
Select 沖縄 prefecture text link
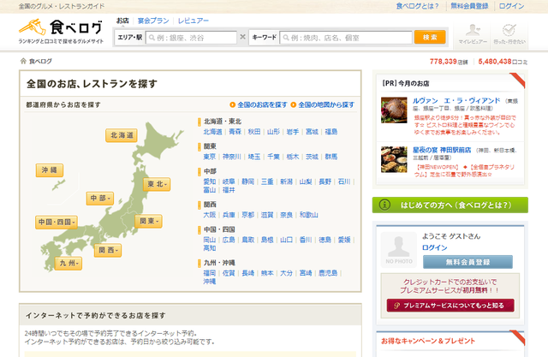click(x=210, y=282)
